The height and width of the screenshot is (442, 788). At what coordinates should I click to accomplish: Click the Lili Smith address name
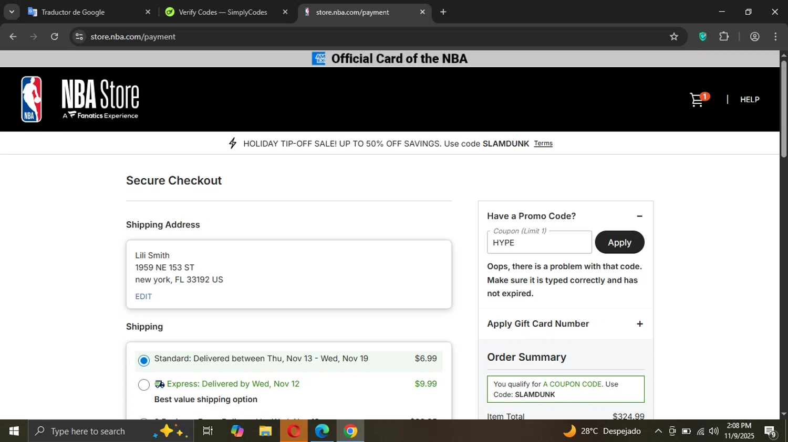152,255
